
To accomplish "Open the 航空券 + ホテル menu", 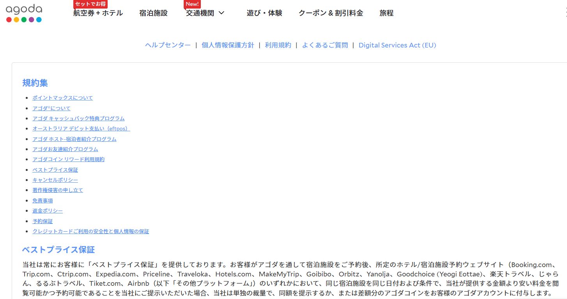I will coord(98,13).
